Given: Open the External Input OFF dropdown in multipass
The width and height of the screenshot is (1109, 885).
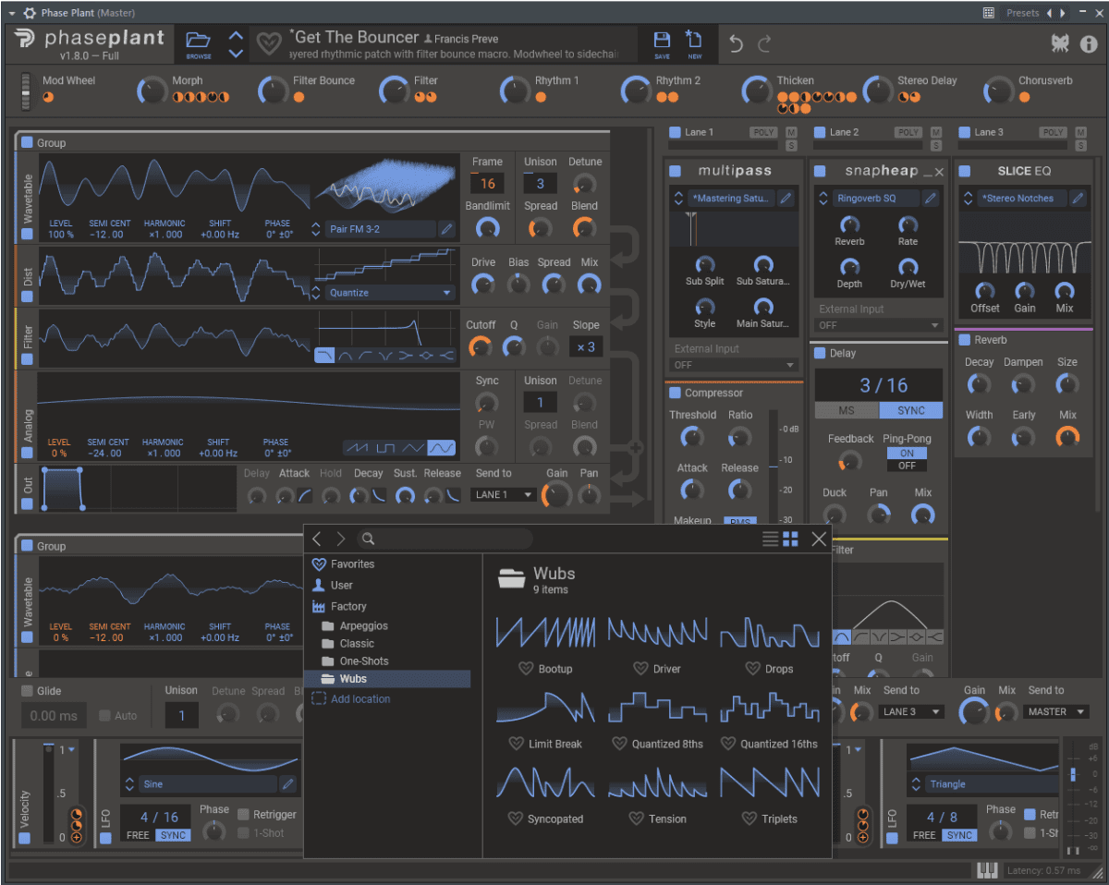Looking at the screenshot, I should (x=734, y=365).
